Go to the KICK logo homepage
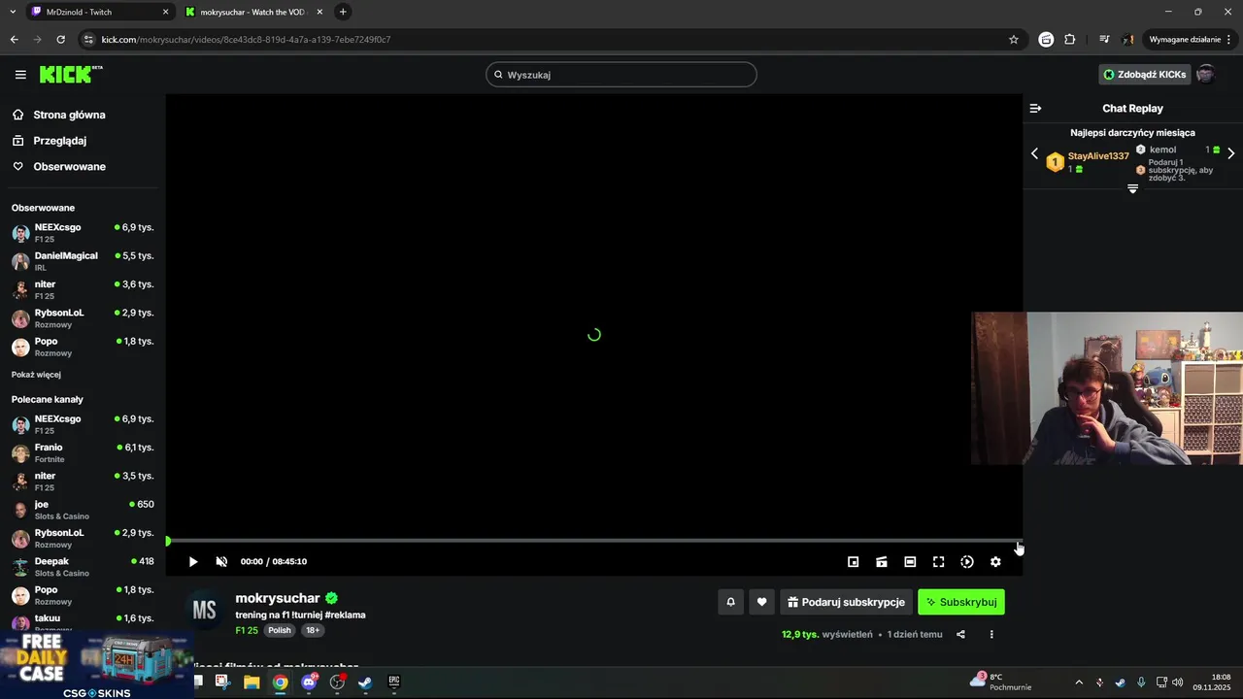The image size is (1243, 699). click(x=70, y=75)
